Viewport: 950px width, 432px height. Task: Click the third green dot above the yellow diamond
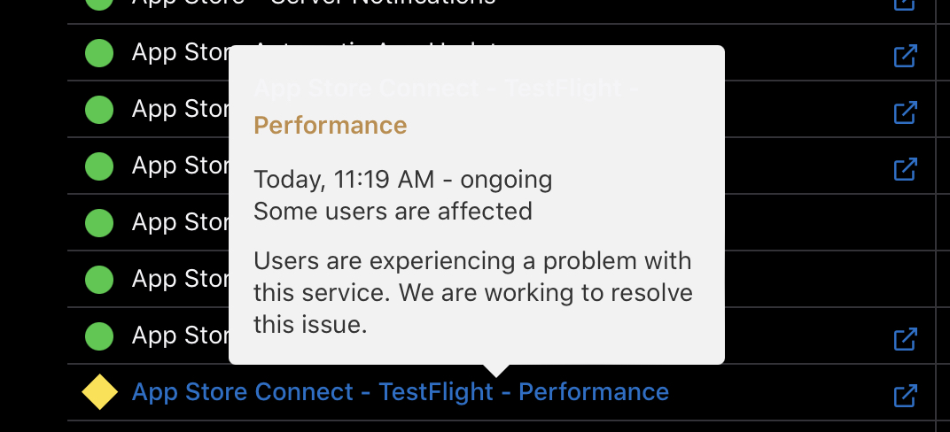point(99,222)
